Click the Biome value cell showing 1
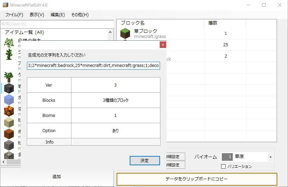This screenshot has width=288, height=187. [x=116, y=115]
